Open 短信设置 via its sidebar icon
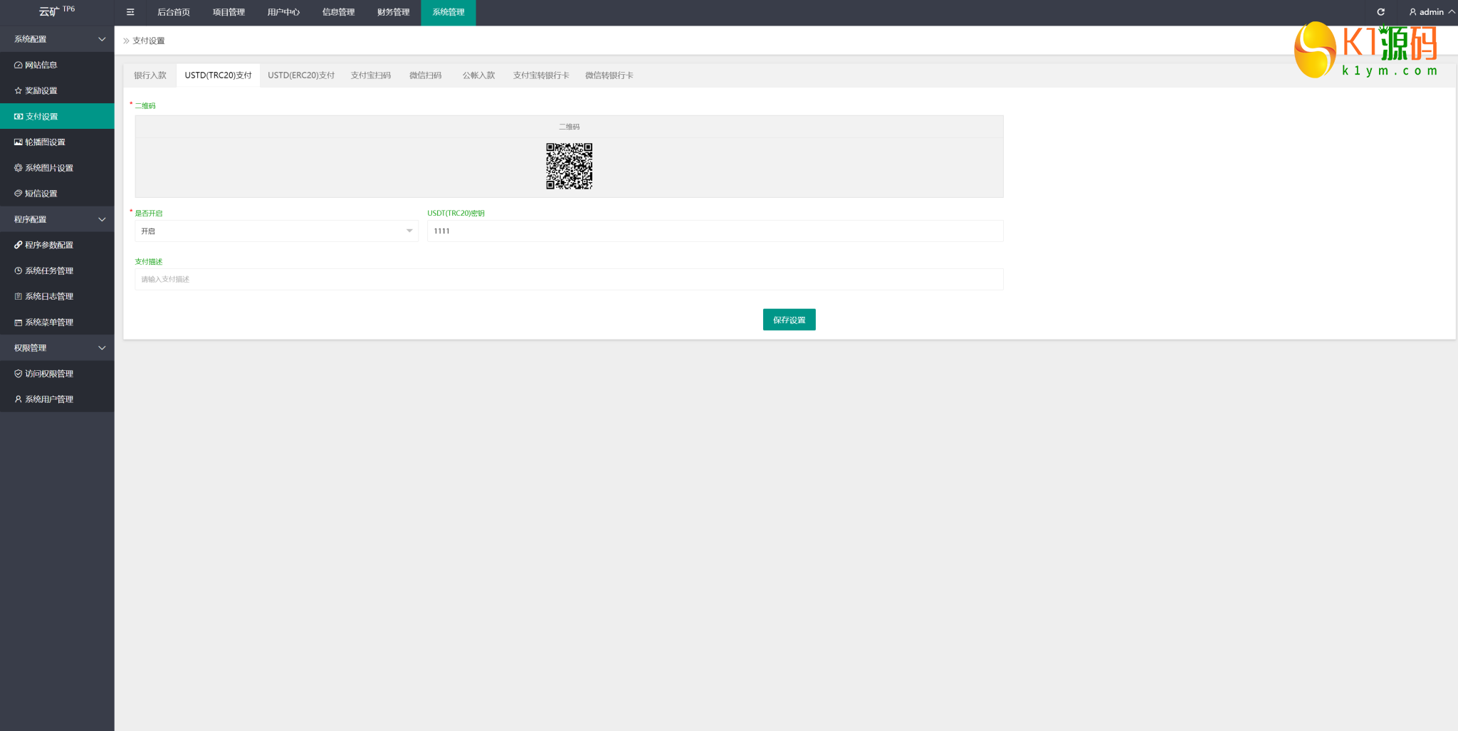This screenshot has height=731, width=1458. click(x=19, y=194)
